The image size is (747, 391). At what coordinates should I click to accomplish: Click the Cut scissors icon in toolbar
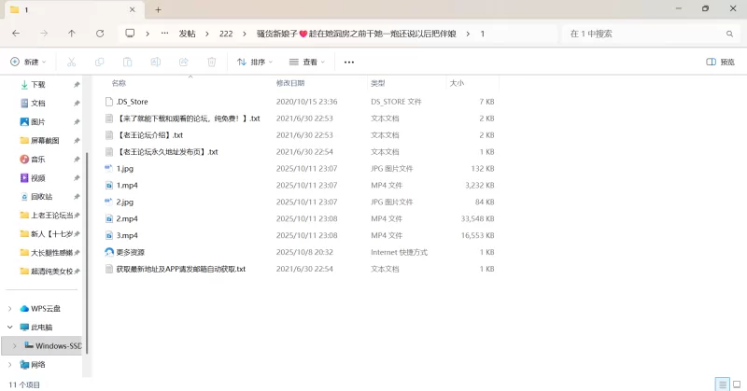(x=71, y=63)
